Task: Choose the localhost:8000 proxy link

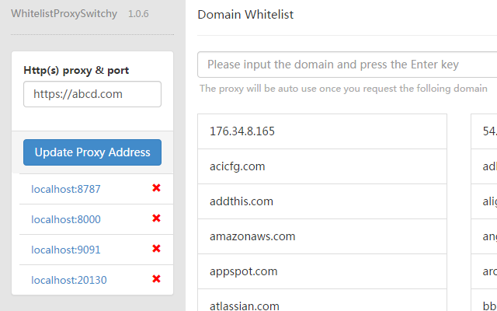Action: [x=66, y=219]
